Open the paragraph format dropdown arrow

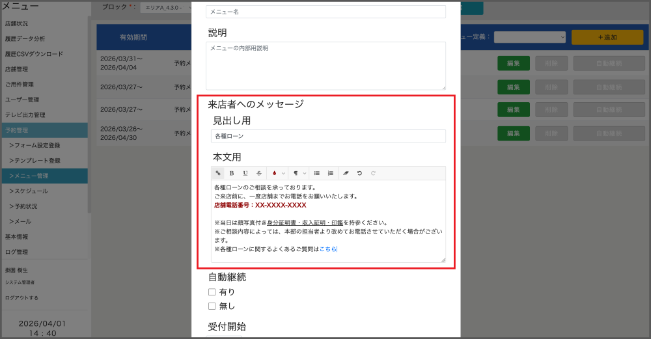(x=305, y=173)
